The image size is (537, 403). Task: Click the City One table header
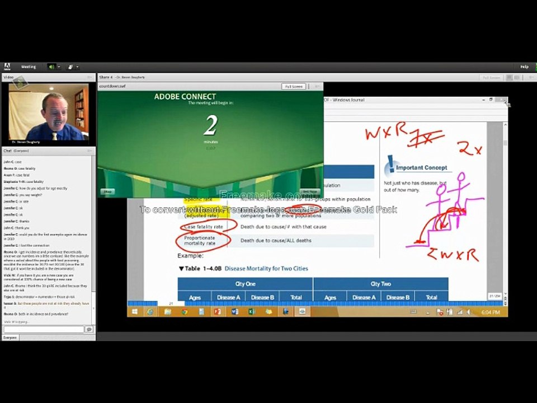[245, 284]
